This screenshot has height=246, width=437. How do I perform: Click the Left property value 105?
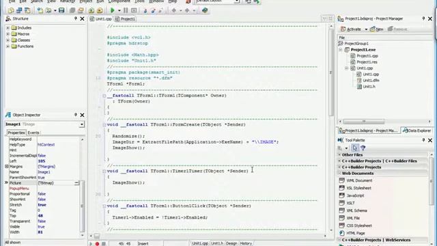coord(42,161)
